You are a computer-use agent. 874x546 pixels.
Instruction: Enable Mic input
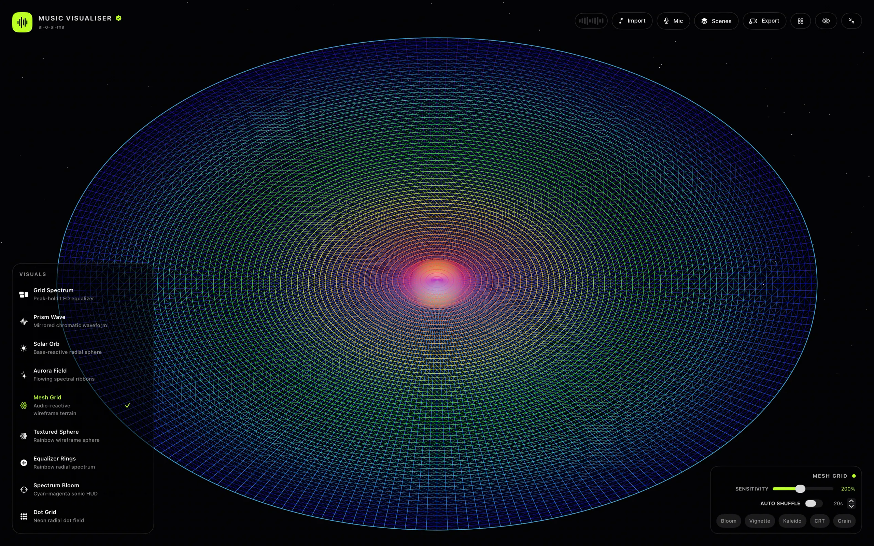click(x=673, y=21)
